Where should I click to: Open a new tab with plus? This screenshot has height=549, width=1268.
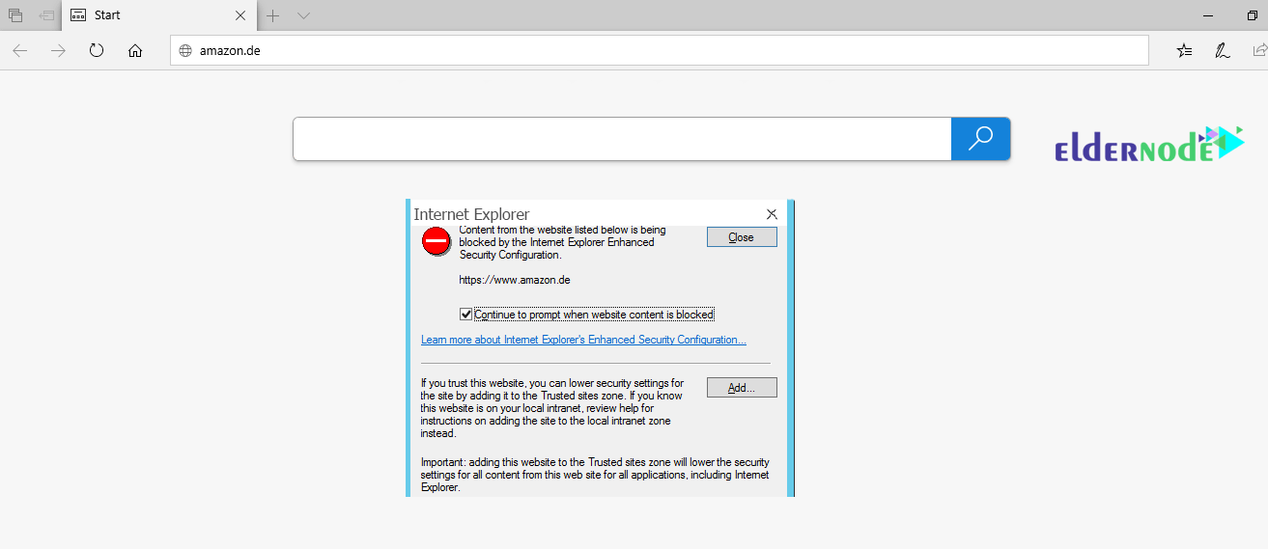click(273, 15)
